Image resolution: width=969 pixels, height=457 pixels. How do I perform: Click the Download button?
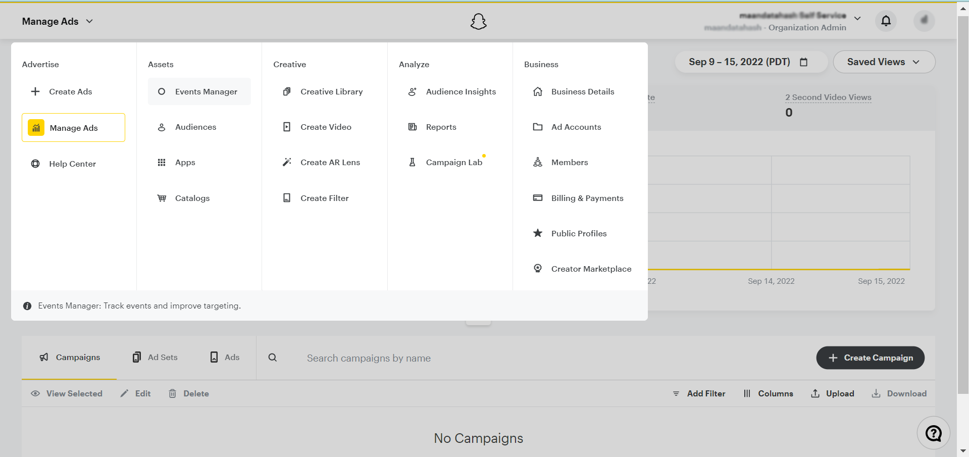click(x=899, y=393)
